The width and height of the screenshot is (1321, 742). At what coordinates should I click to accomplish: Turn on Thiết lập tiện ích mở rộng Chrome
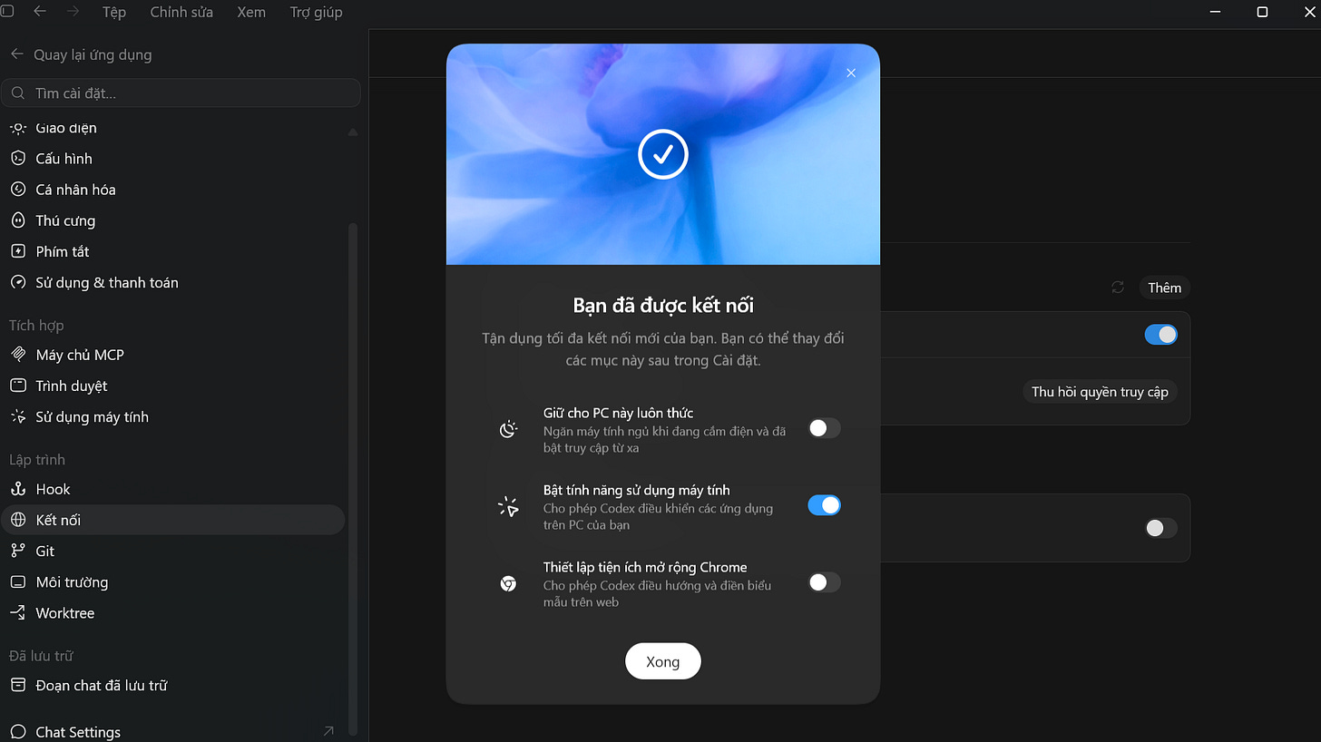tap(824, 582)
